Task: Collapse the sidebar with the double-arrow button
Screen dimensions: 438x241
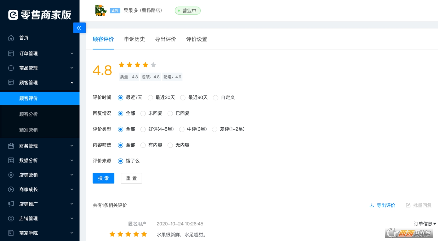Action: click(x=79, y=27)
